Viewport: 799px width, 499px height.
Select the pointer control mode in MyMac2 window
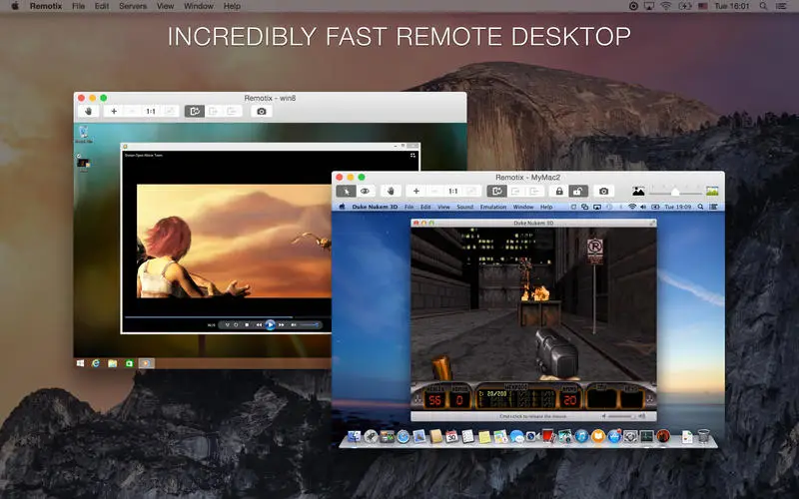[346, 191]
